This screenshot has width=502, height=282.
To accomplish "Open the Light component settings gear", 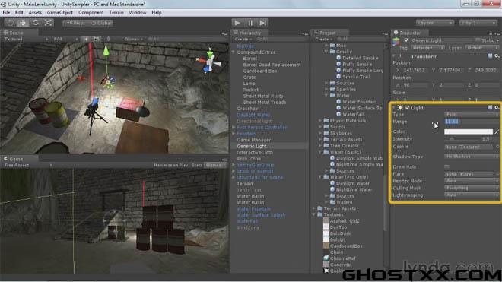I will pyautogui.click(x=497, y=108).
